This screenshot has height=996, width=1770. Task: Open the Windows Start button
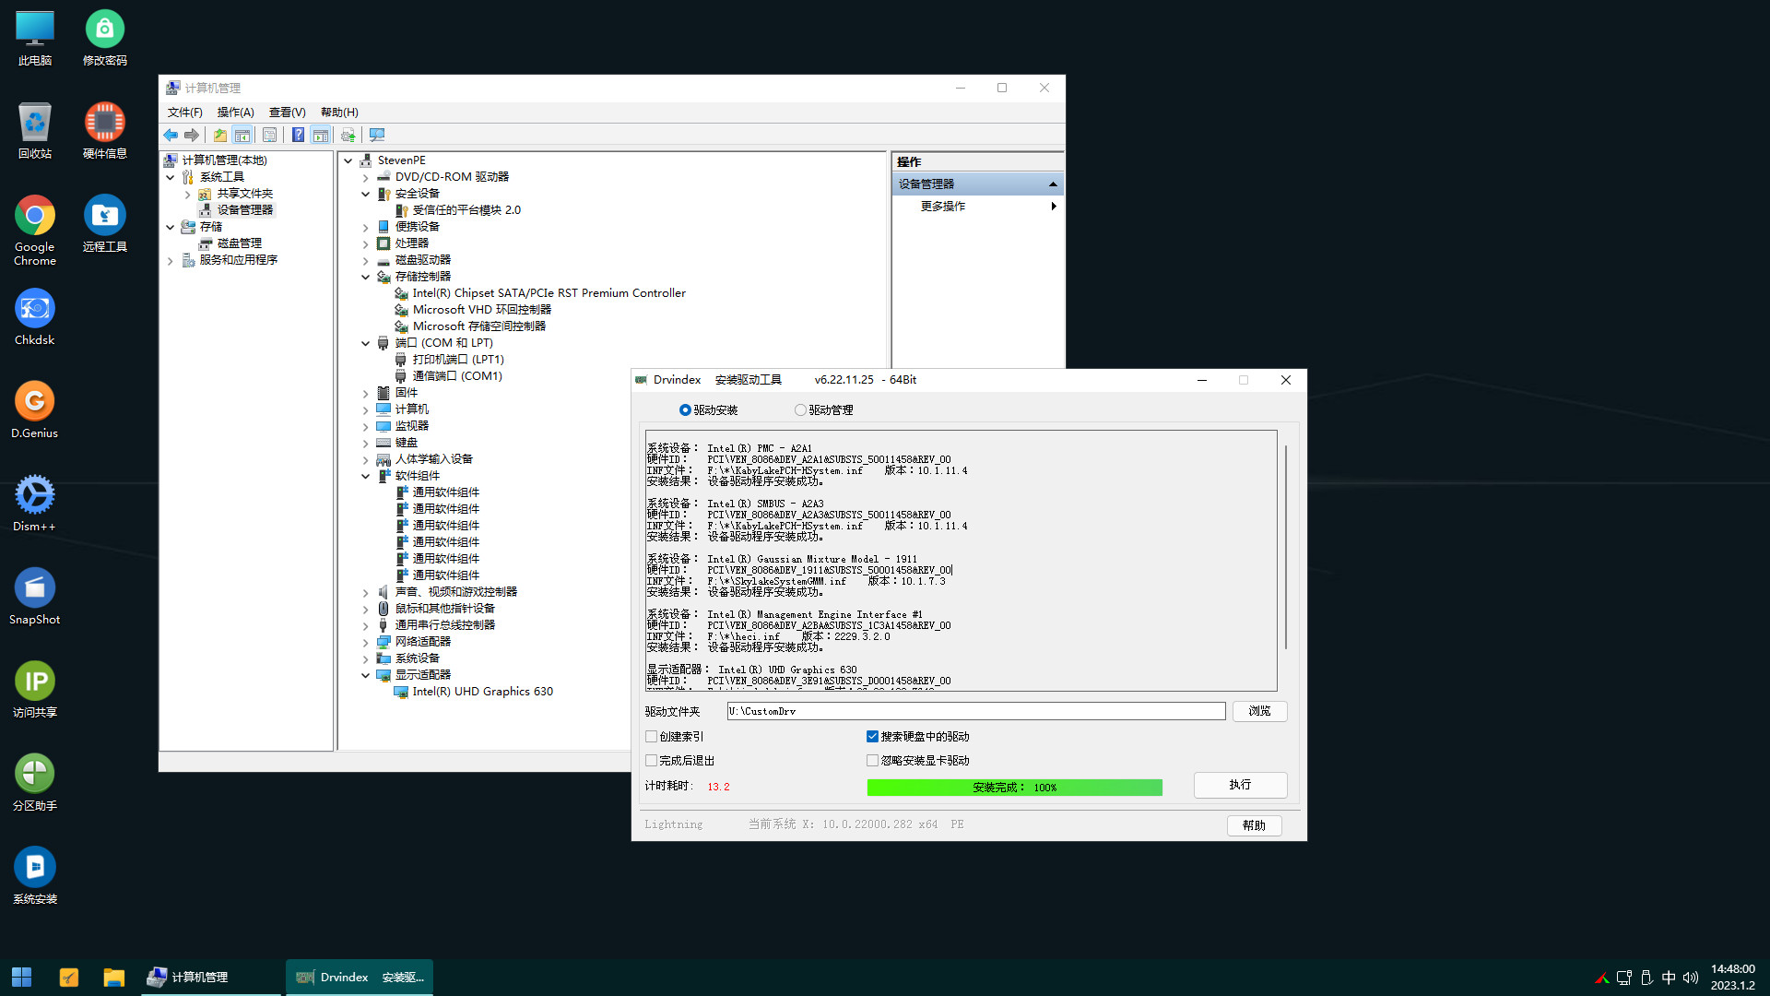pyautogui.click(x=22, y=977)
